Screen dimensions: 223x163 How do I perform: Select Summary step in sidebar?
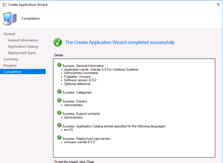pyautogui.click(x=11, y=59)
